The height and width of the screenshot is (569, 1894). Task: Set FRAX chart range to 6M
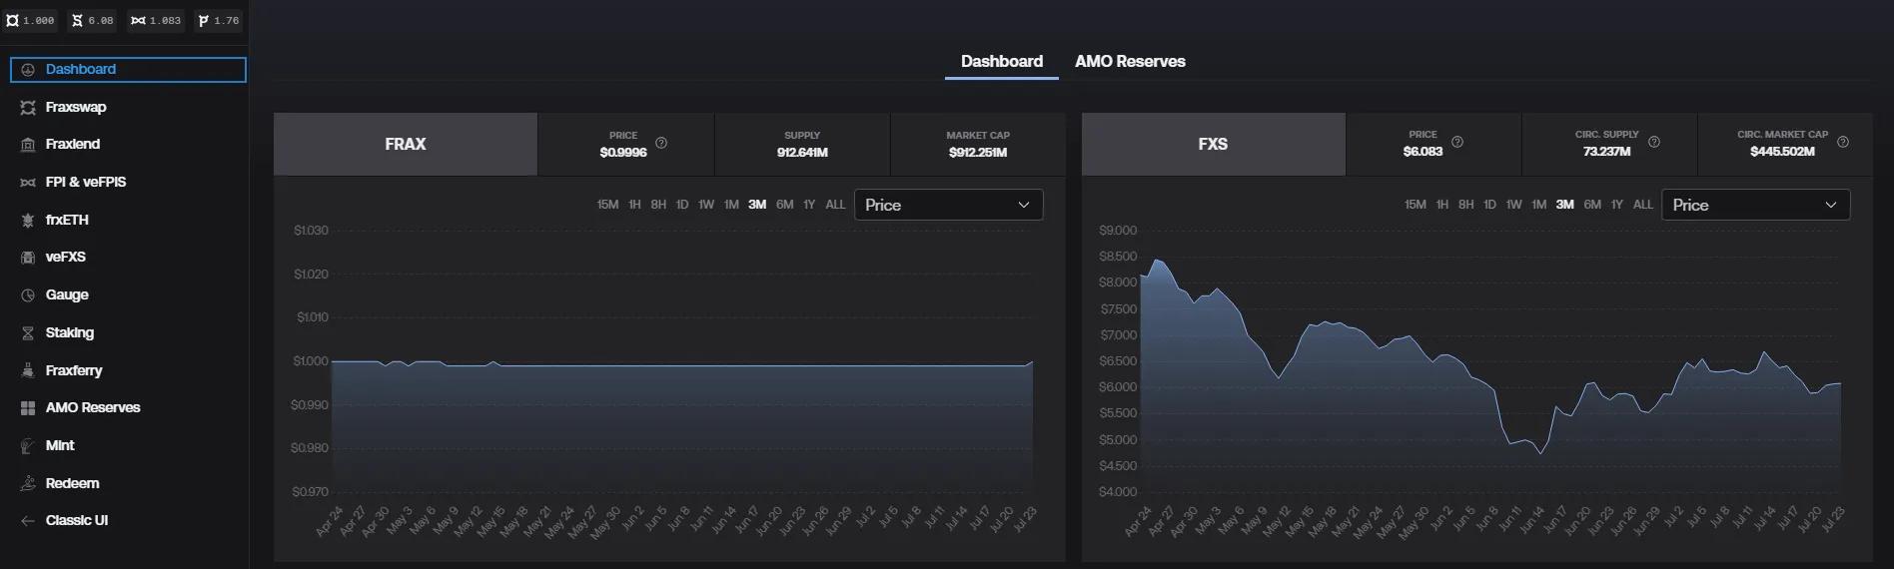[785, 205]
